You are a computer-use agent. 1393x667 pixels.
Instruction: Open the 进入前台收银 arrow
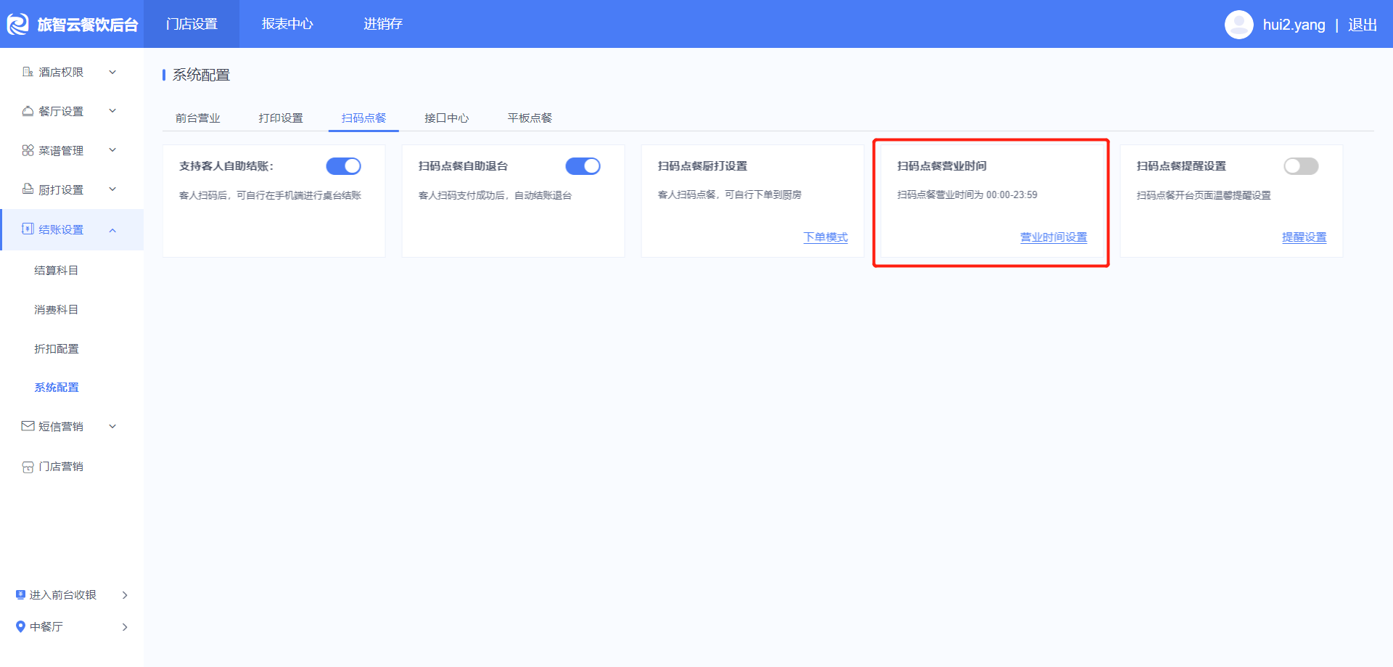tap(125, 595)
